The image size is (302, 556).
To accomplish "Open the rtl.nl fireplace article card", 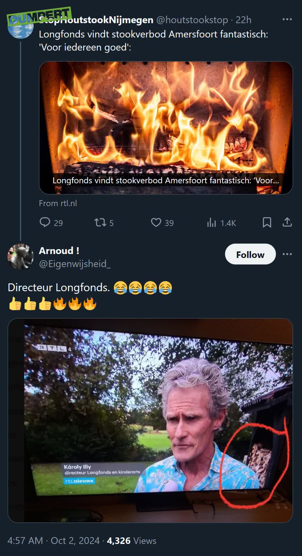I will [166, 128].
